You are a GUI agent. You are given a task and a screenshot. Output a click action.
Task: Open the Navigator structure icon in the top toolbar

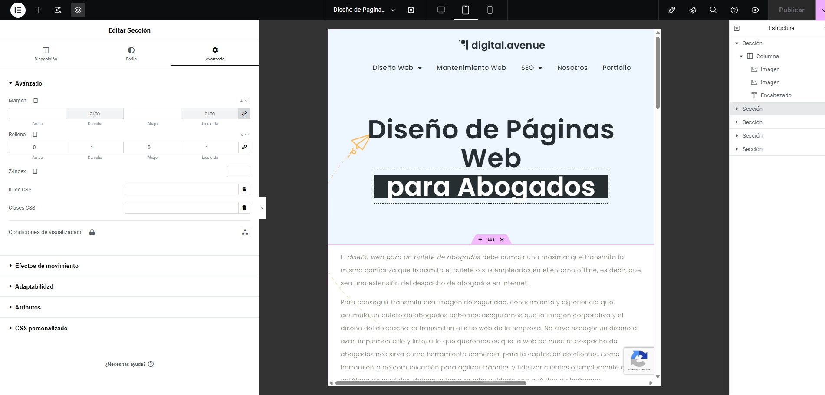(x=78, y=10)
